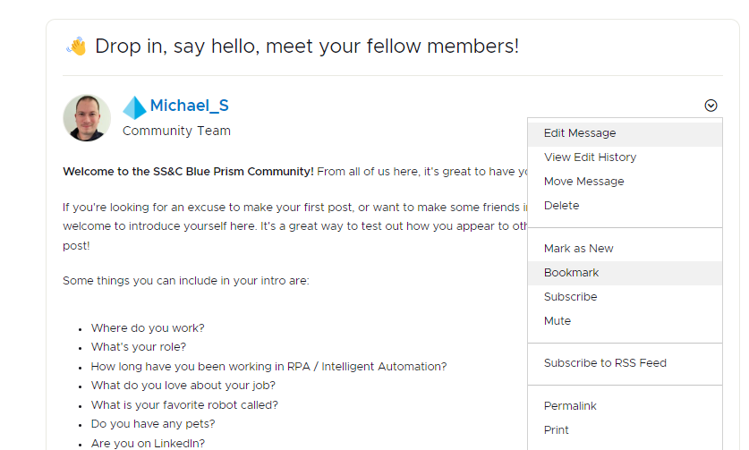The width and height of the screenshot is (749, 450).
Task: Click the Blue Prism rank icon
Action: (134, 107)
